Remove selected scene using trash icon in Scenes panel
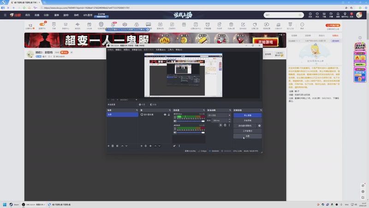 coord(113,146)
